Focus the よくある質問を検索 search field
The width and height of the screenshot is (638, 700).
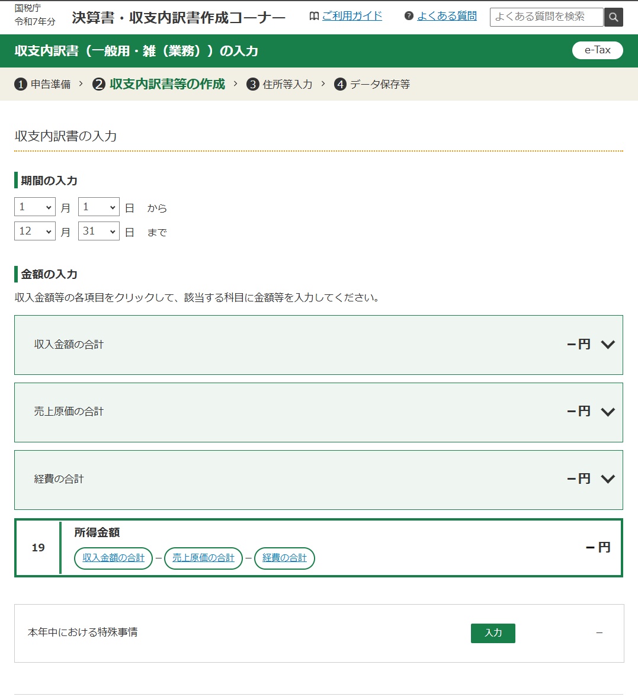coord(546,17)
